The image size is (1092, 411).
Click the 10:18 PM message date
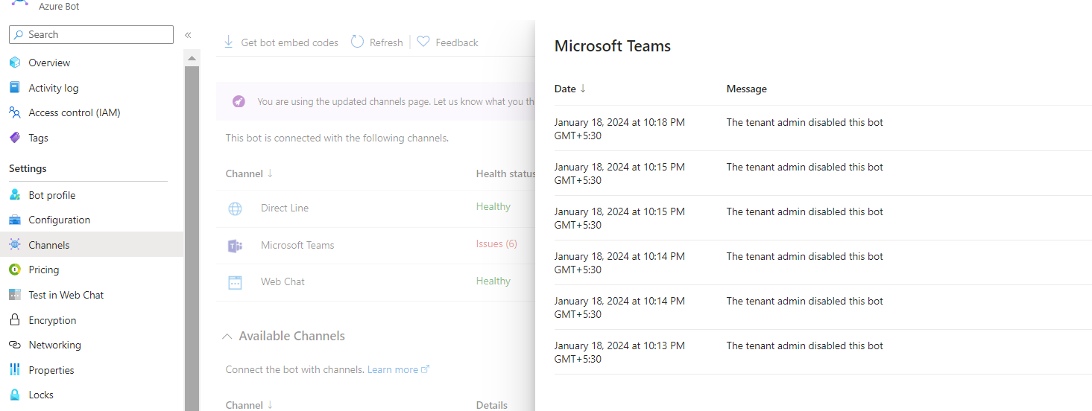coord(619,129)
